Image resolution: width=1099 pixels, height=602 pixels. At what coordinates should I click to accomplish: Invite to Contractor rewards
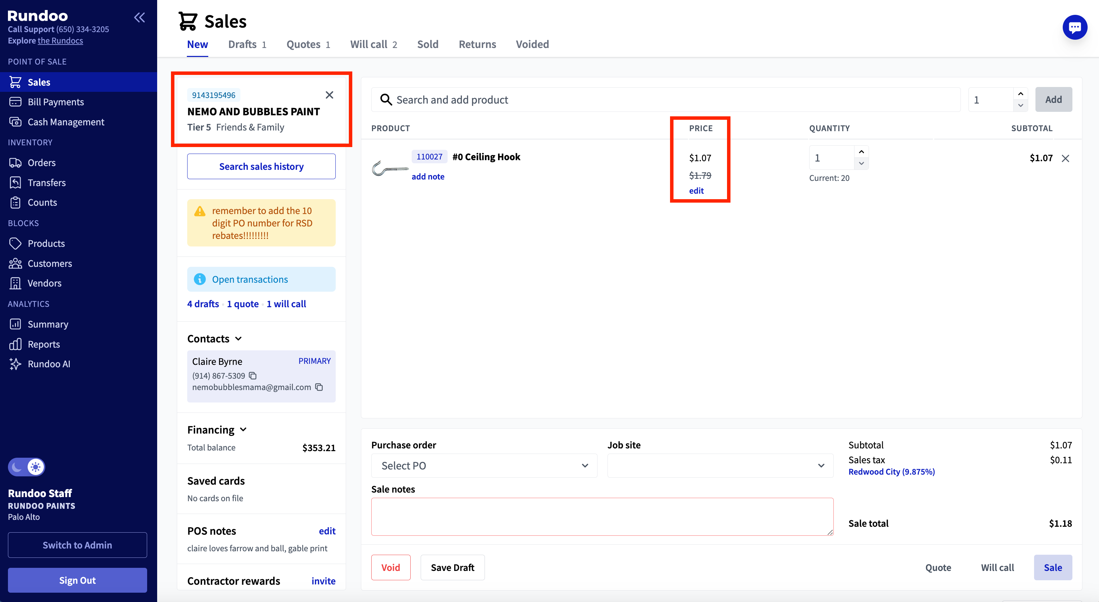(323, 581)
